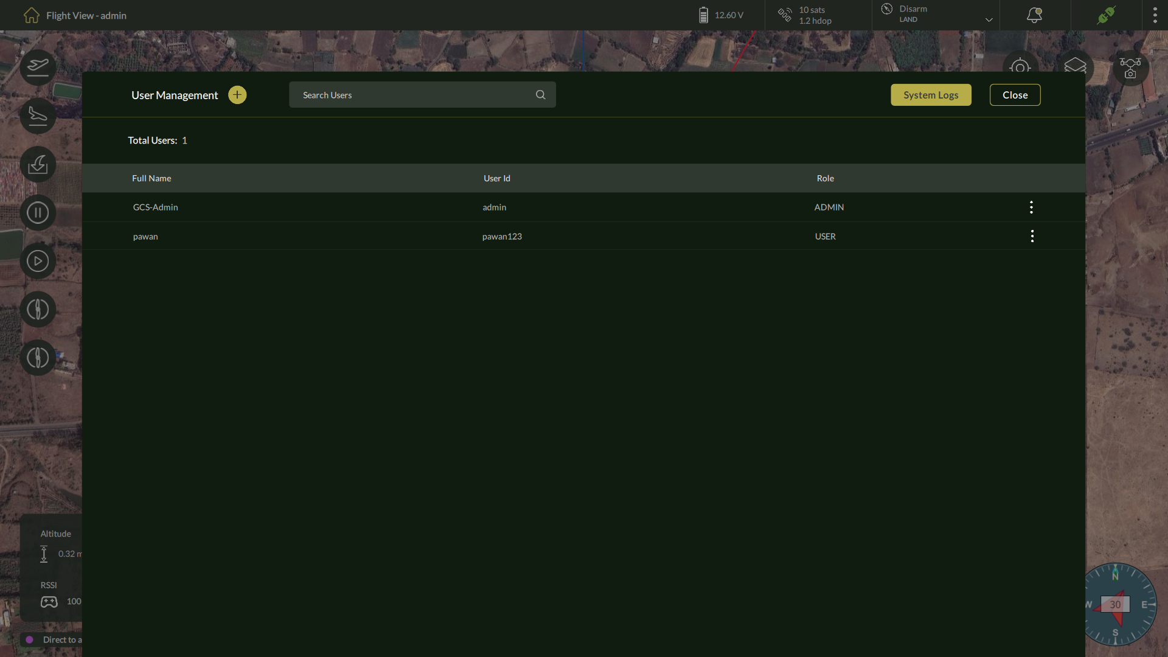1168x657 pixels.
Task: Click the 12.60 V battery readout
Action: click(729, 15)
